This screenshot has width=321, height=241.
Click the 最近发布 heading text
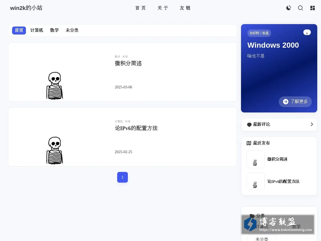tap(261, 143)
